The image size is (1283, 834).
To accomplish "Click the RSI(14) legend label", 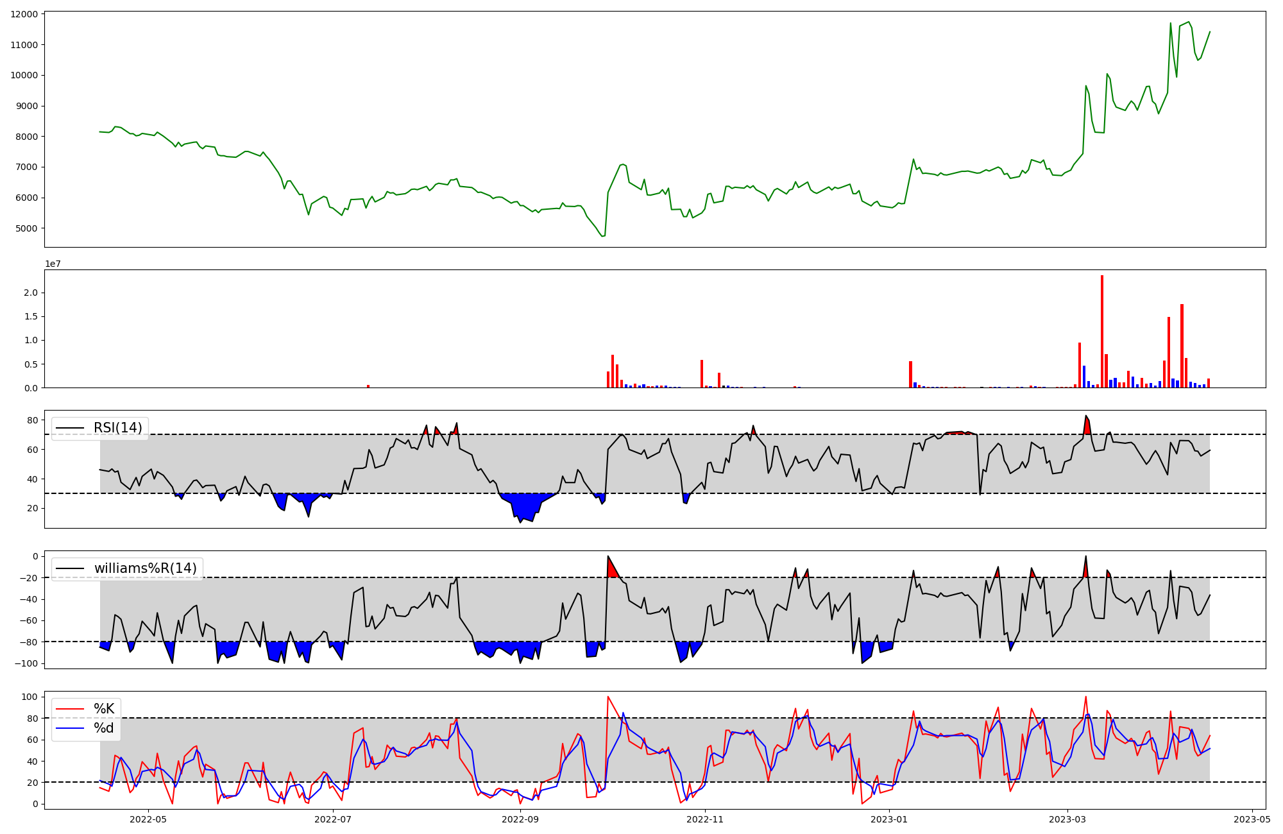I will point(118,428).
